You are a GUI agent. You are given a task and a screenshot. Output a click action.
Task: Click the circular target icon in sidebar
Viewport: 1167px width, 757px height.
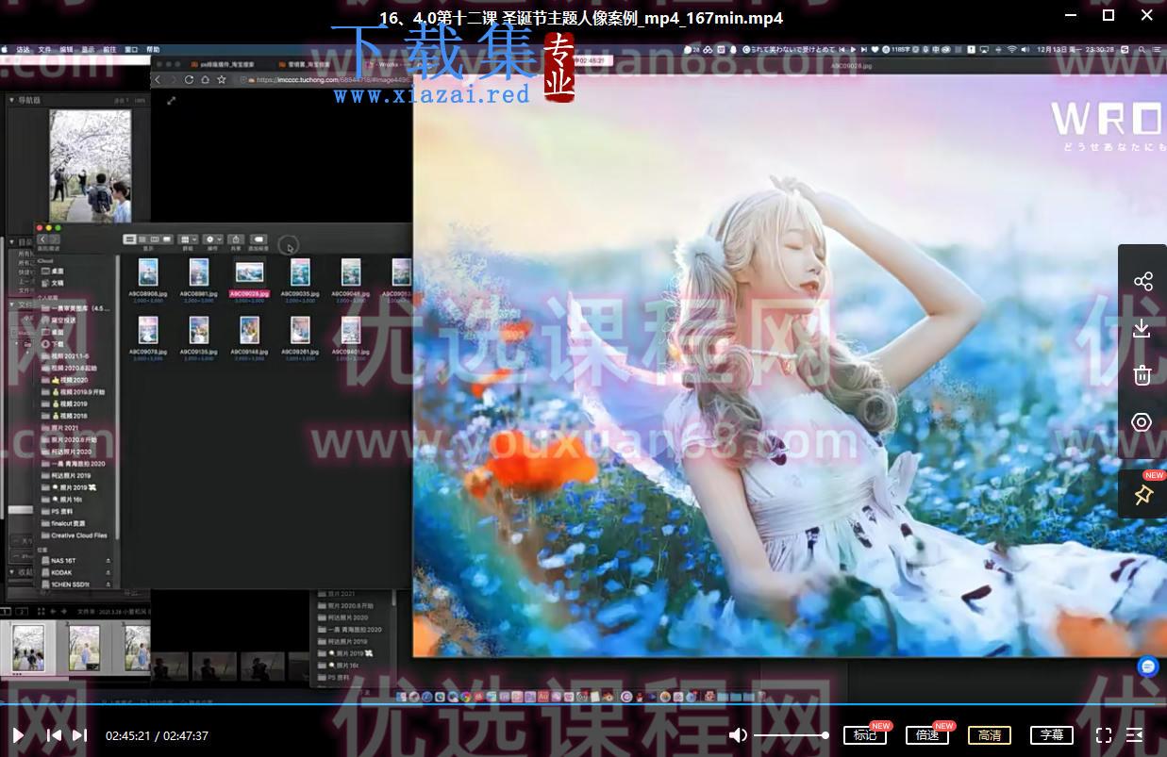(x=1142, y=422)
